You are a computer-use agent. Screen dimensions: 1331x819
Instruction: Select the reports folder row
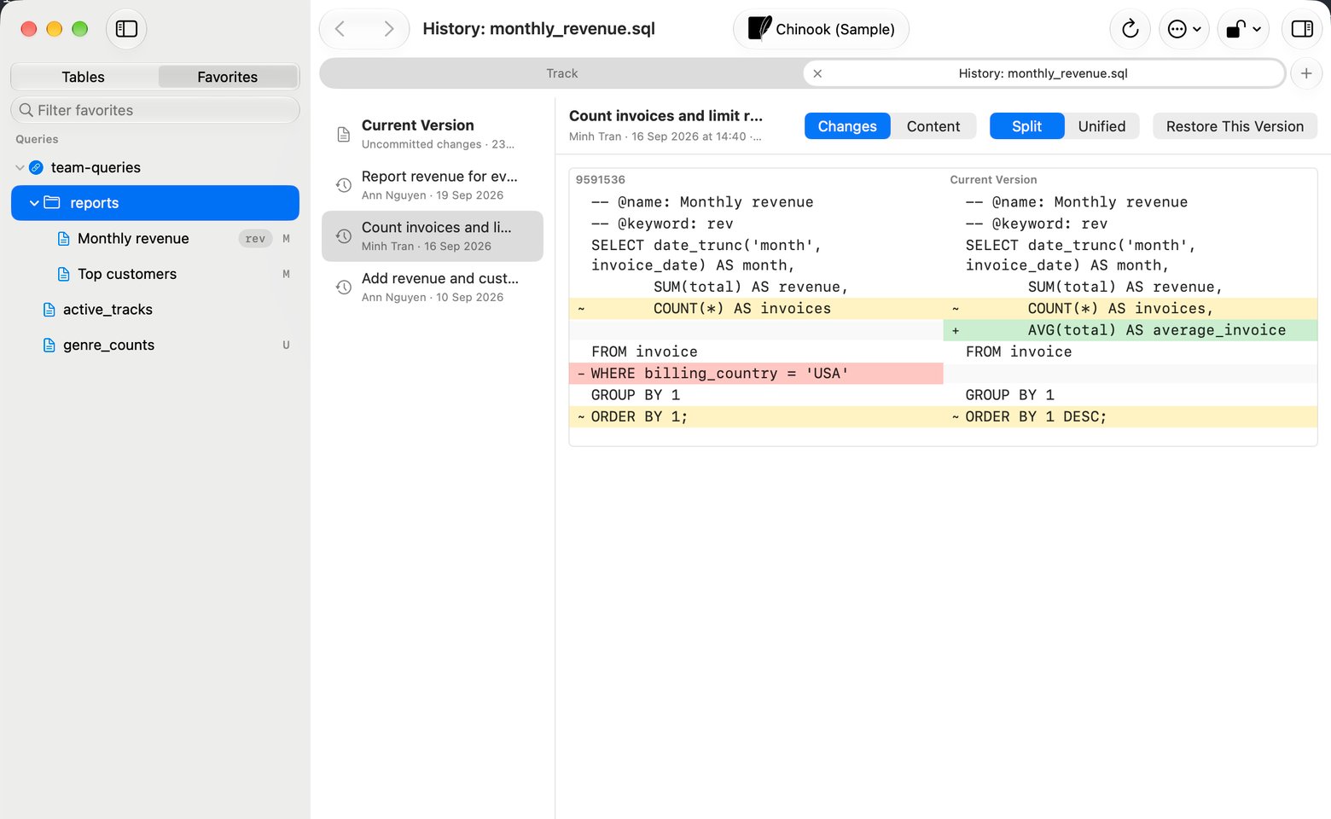point(155,203)
